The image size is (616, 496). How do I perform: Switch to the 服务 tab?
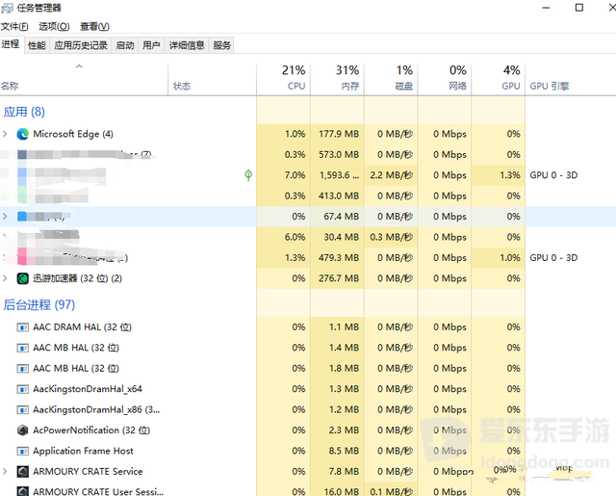tap(222, 45)
